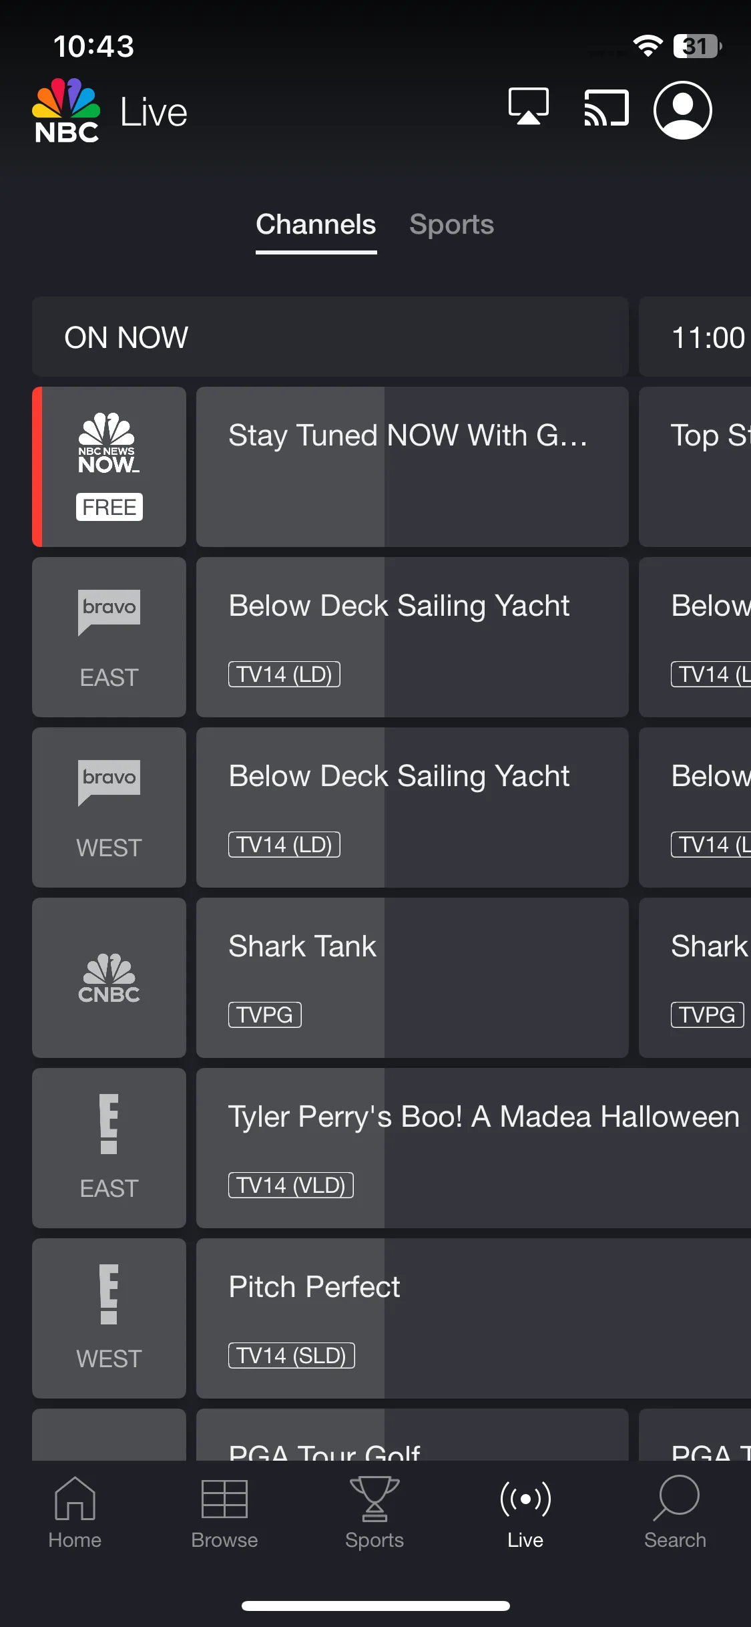Select the Live broadcast icon
This screenshot has width=751, height=1627.
[525, 1499]
